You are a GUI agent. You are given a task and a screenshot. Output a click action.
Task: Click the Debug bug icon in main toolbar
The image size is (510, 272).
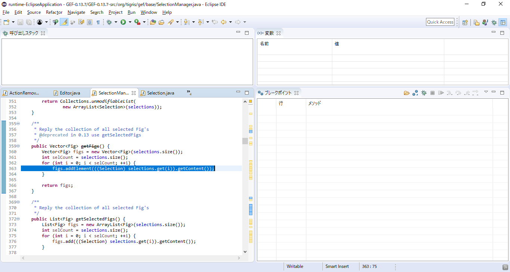(x=109, y=22)
